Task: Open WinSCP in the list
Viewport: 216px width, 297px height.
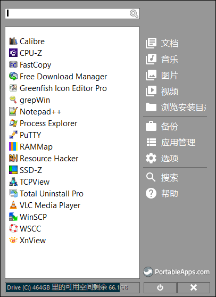Action: click(28, 217)
